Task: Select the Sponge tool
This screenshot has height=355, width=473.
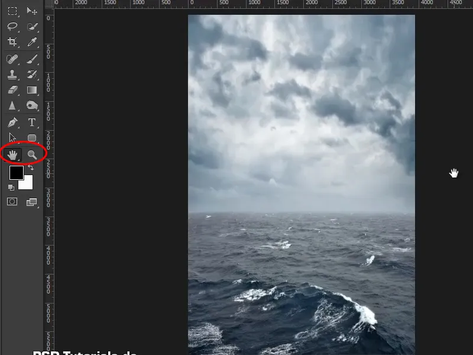Action: [x=32, y=105]
